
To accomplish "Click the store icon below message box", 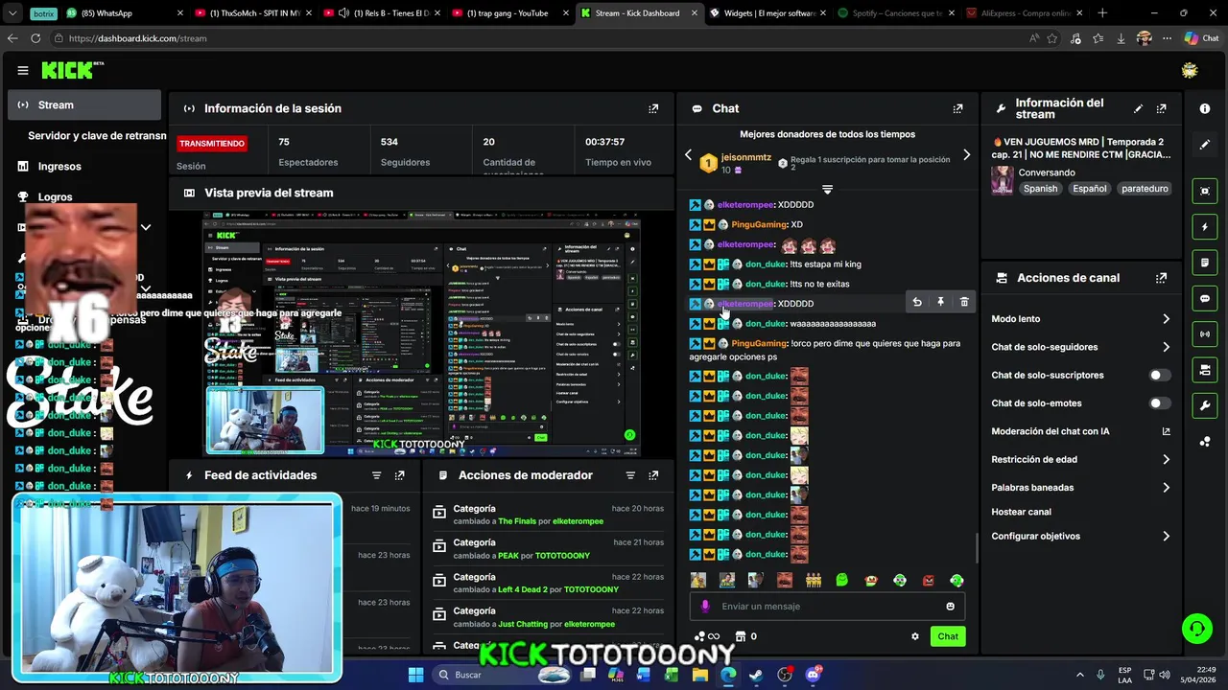I will [740, 636].
